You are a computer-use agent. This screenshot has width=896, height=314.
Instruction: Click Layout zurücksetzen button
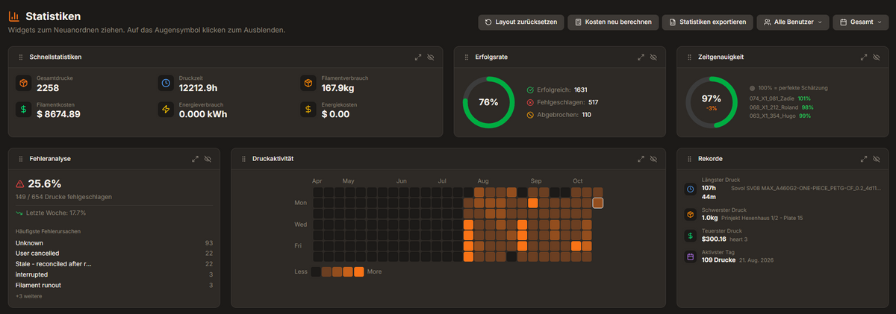click(x=521, y=22)
